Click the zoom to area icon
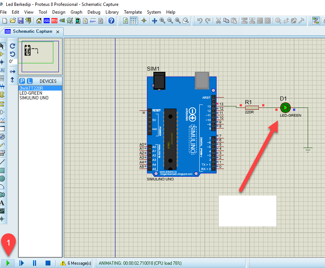Image resolution: width=325 pixels, height=268 pixels. (186, 21)
